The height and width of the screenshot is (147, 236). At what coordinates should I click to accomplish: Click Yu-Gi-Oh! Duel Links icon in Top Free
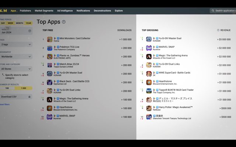[49, 91]
